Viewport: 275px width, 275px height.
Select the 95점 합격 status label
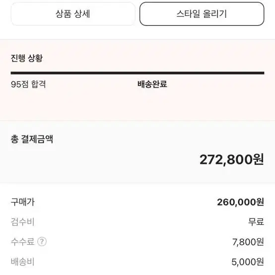point(28,84)
